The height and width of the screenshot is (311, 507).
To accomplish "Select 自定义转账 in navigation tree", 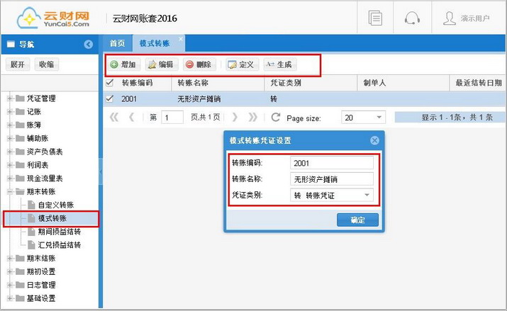I will 55,205.
